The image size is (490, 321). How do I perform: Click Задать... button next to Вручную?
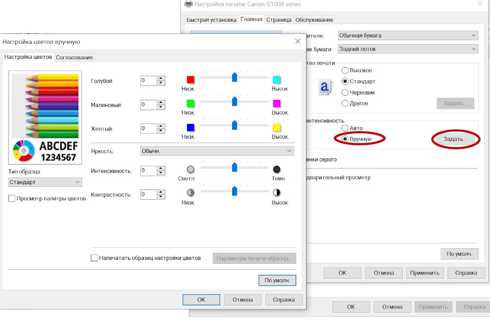point(455,139)
